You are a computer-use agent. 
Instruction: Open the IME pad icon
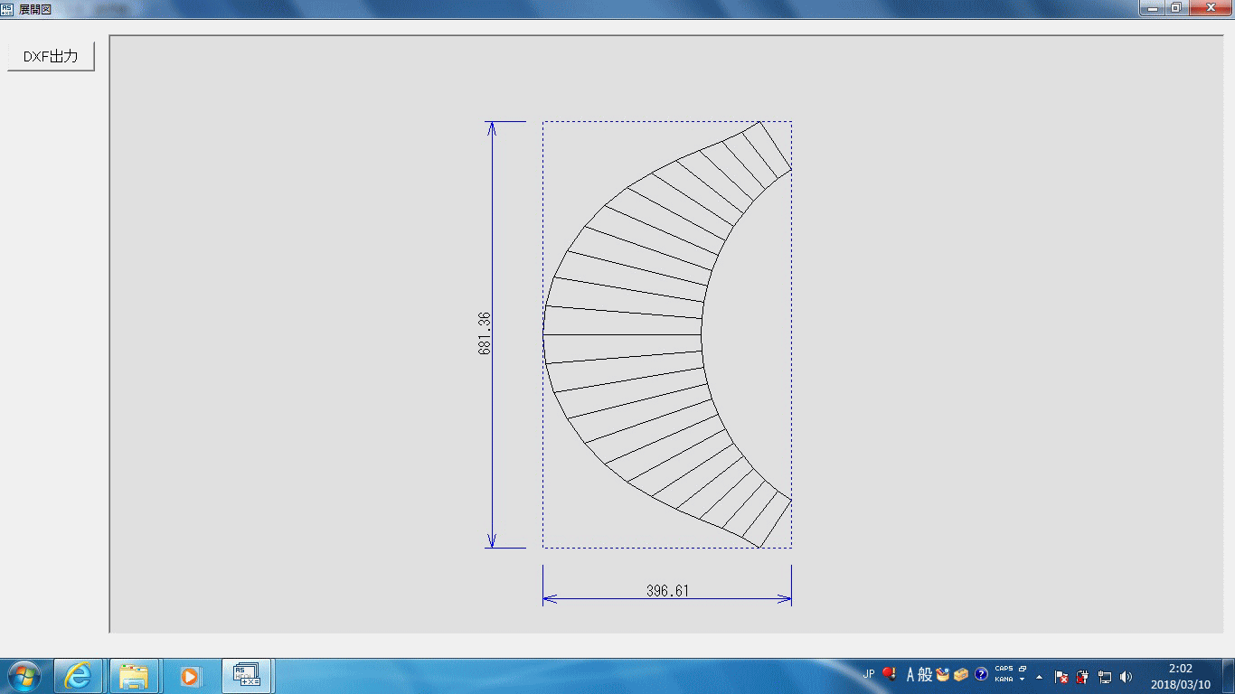tap(943, 674)
